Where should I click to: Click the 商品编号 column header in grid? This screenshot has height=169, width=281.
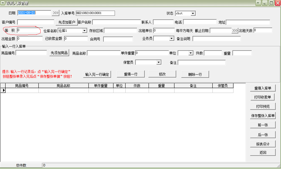point(22,86)
